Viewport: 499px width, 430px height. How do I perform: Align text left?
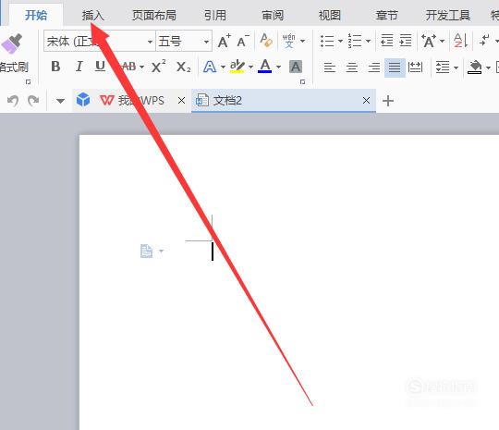[x=330, y=68]
